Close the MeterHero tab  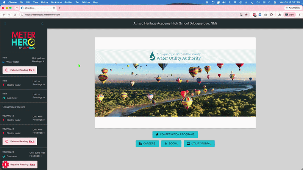54,8
